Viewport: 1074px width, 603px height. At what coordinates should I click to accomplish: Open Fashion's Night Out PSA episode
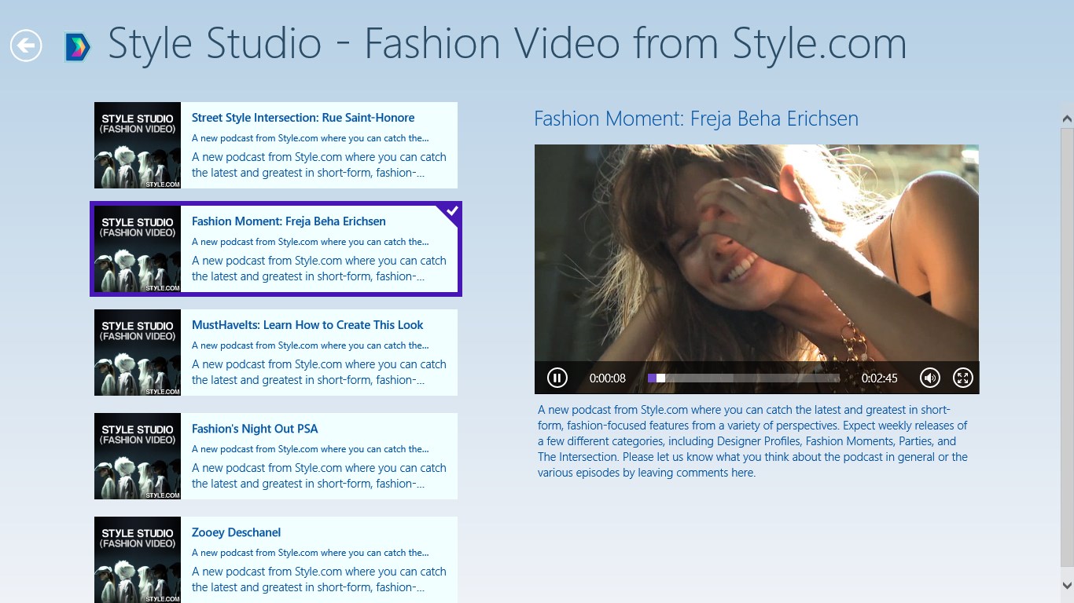[x=255, y=429]
